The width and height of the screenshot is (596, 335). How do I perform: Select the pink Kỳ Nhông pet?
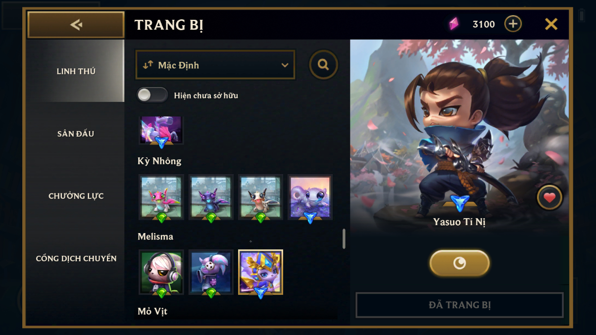pos(161,197)
